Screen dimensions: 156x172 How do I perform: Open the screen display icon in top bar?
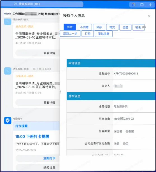[x=142, y=5]
